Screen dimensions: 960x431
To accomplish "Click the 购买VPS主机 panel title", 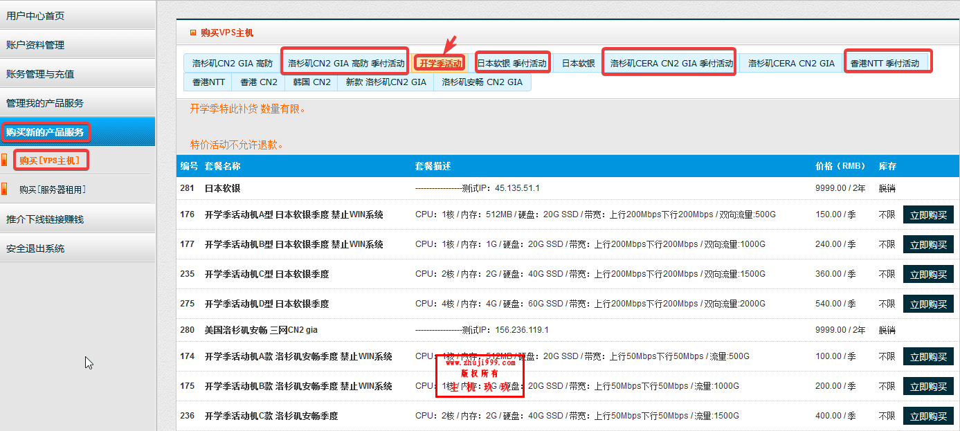I will [227, 33].
